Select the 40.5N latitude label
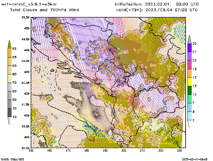213x161 pixels. click(x=25, y=126)
